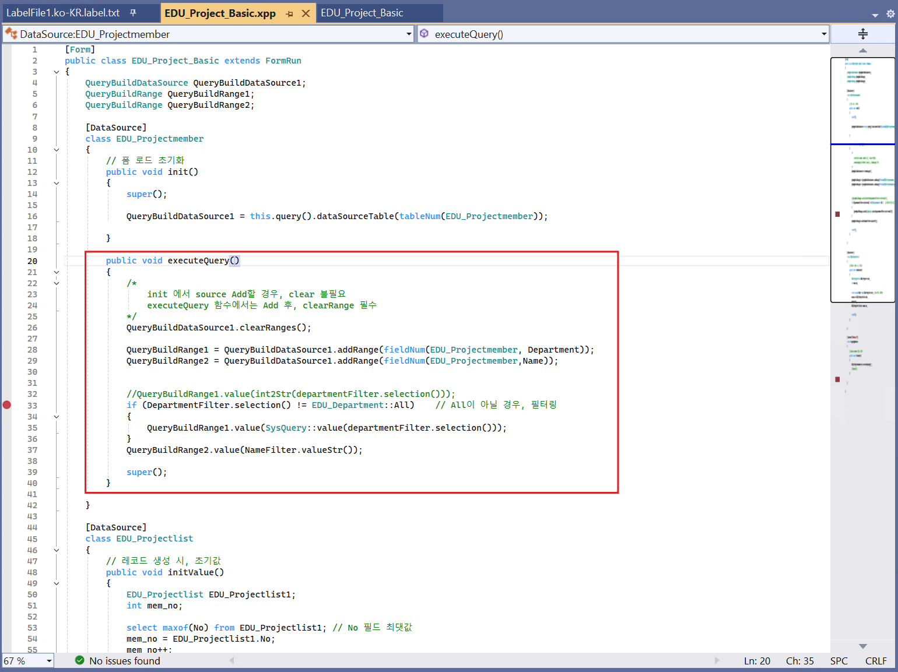Collapse executeQuery() body at line 21
This screenshot has height=672, width=898.
point(57,272)
